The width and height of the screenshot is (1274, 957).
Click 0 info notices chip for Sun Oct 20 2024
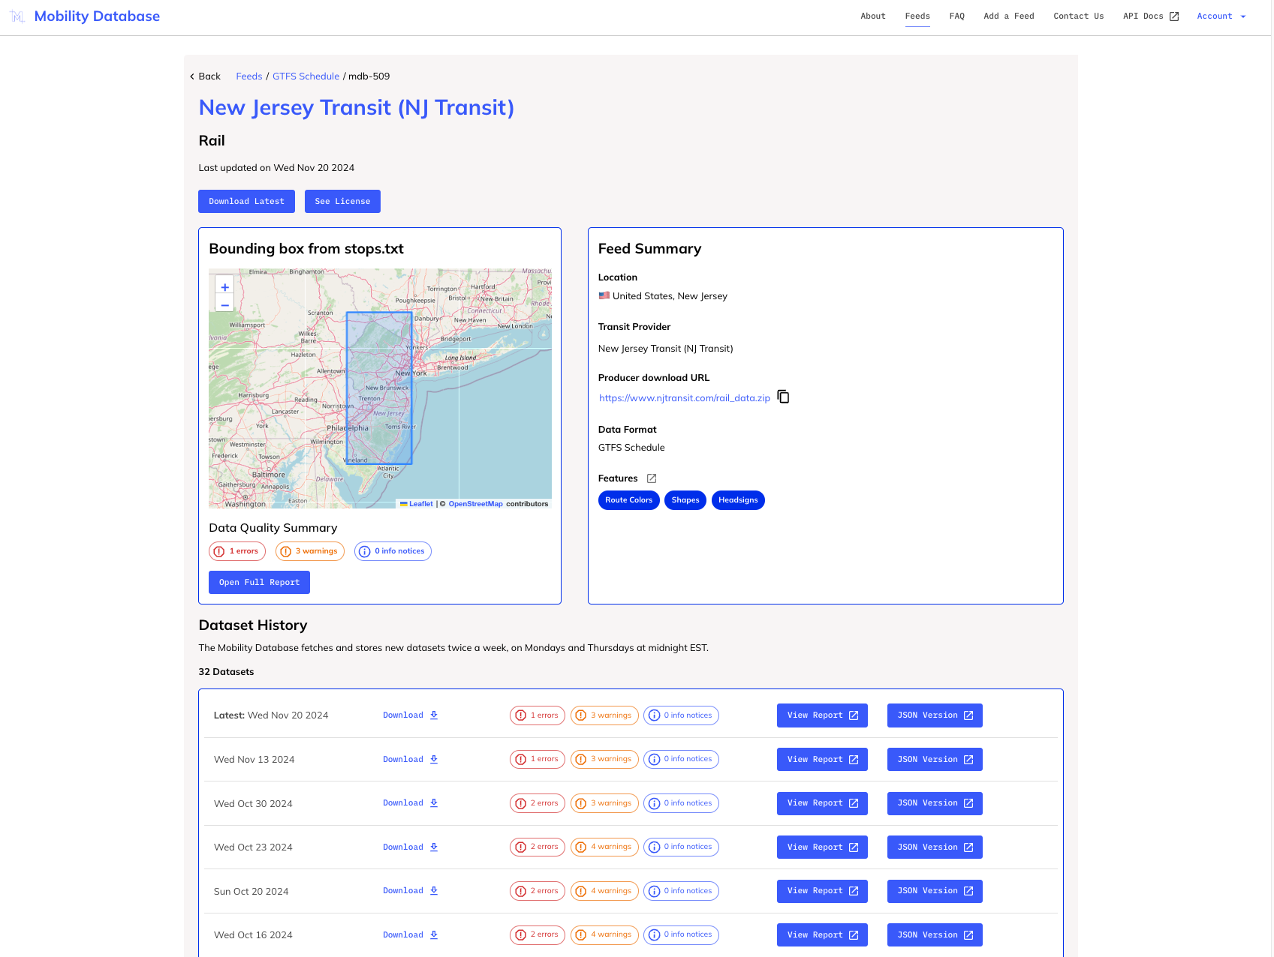[x=681, y=891]
